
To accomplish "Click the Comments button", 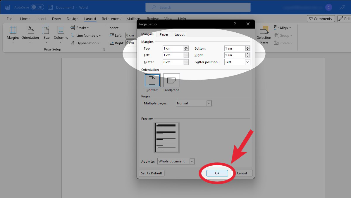I will 321,19.
